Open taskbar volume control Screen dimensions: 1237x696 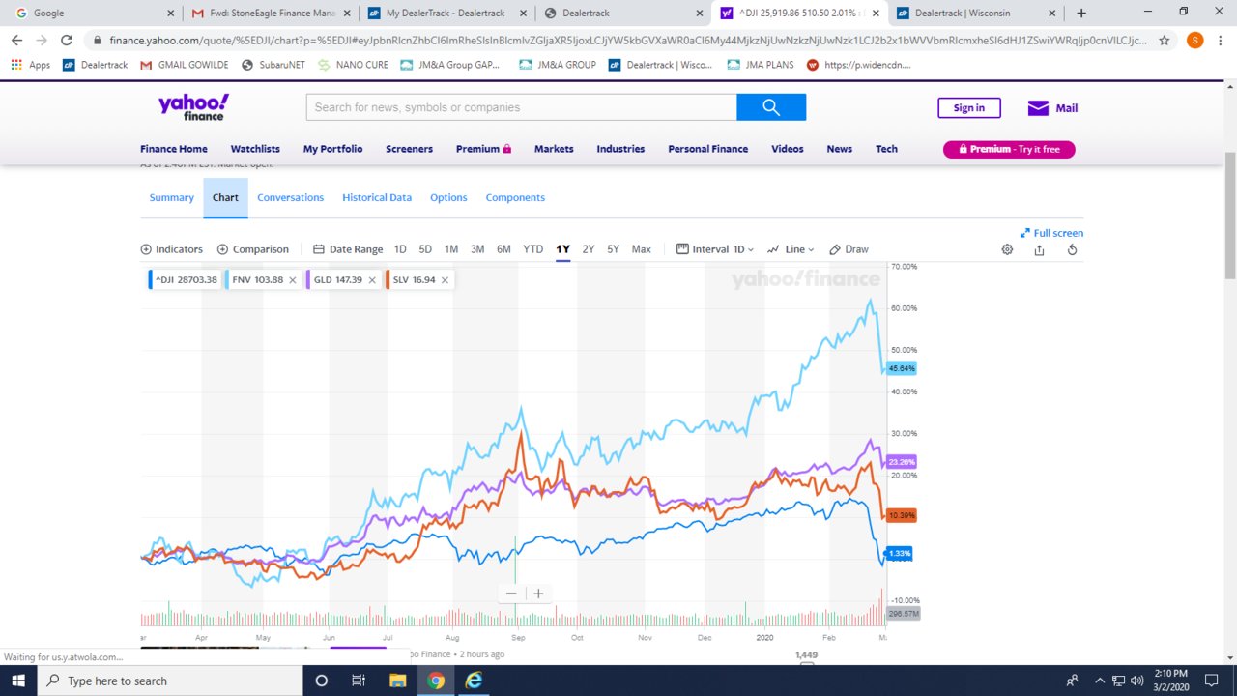[1136, 681]
